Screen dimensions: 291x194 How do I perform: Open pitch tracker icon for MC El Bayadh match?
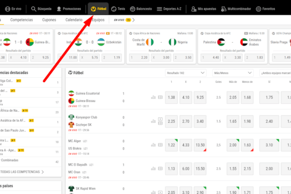pyautogui.click(x=161, y=169)
